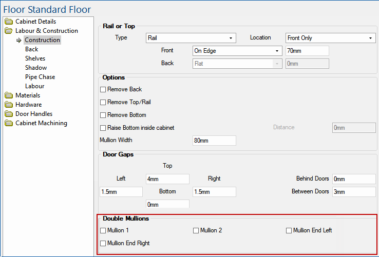
Task: Click the arrow icon beside Construction
Action: 19,40
